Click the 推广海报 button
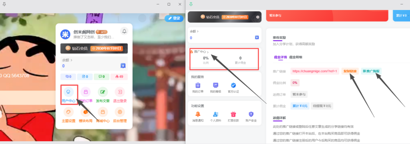Screen dimensions: 410x144 tap(371, 71)
